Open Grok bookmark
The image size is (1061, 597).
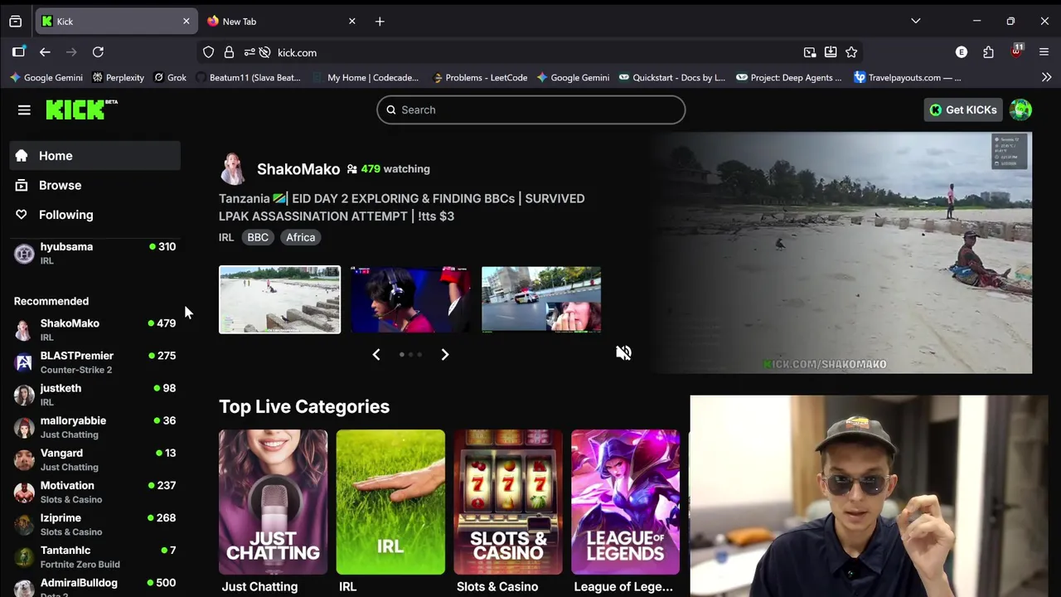(169, 78)
